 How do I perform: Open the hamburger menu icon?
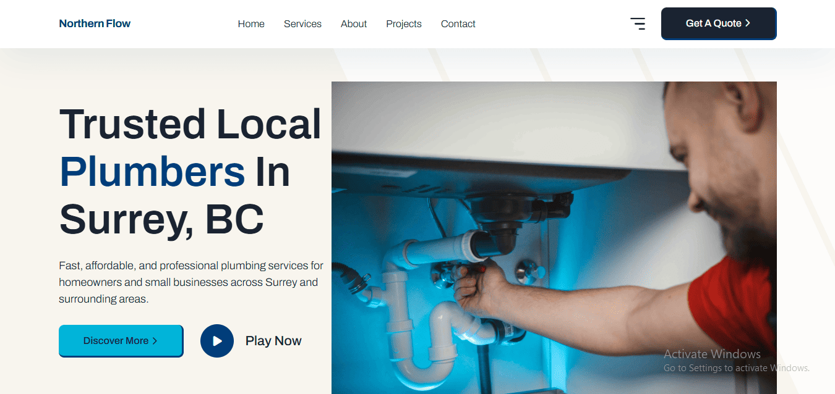(x=638, y=24)
